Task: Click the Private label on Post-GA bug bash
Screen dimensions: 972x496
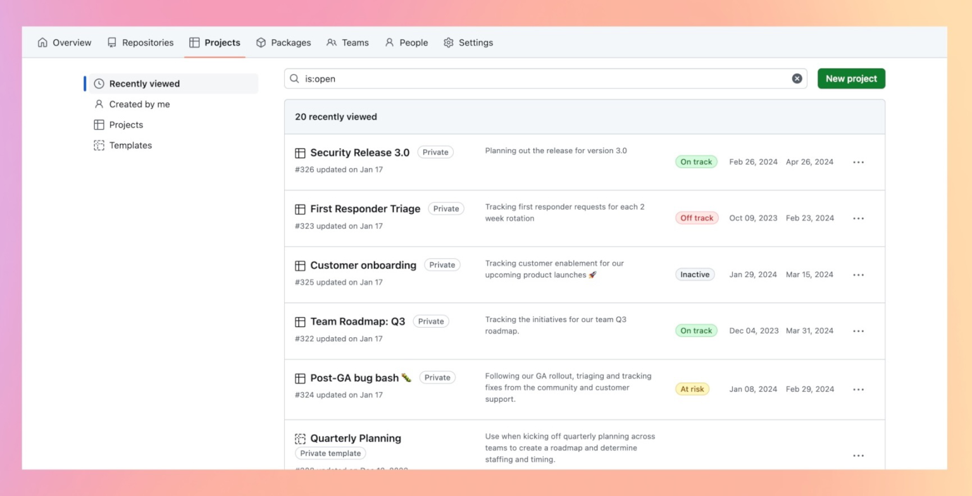Action: tap(437, 378)
